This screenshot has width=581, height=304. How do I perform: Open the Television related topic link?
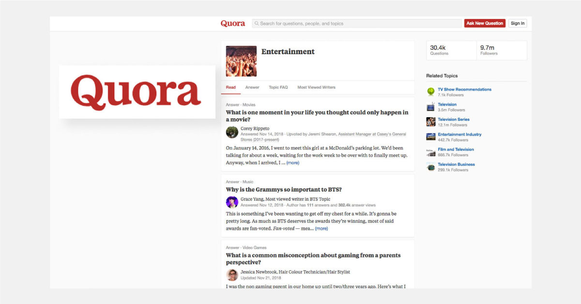click(x=447, y=105)
